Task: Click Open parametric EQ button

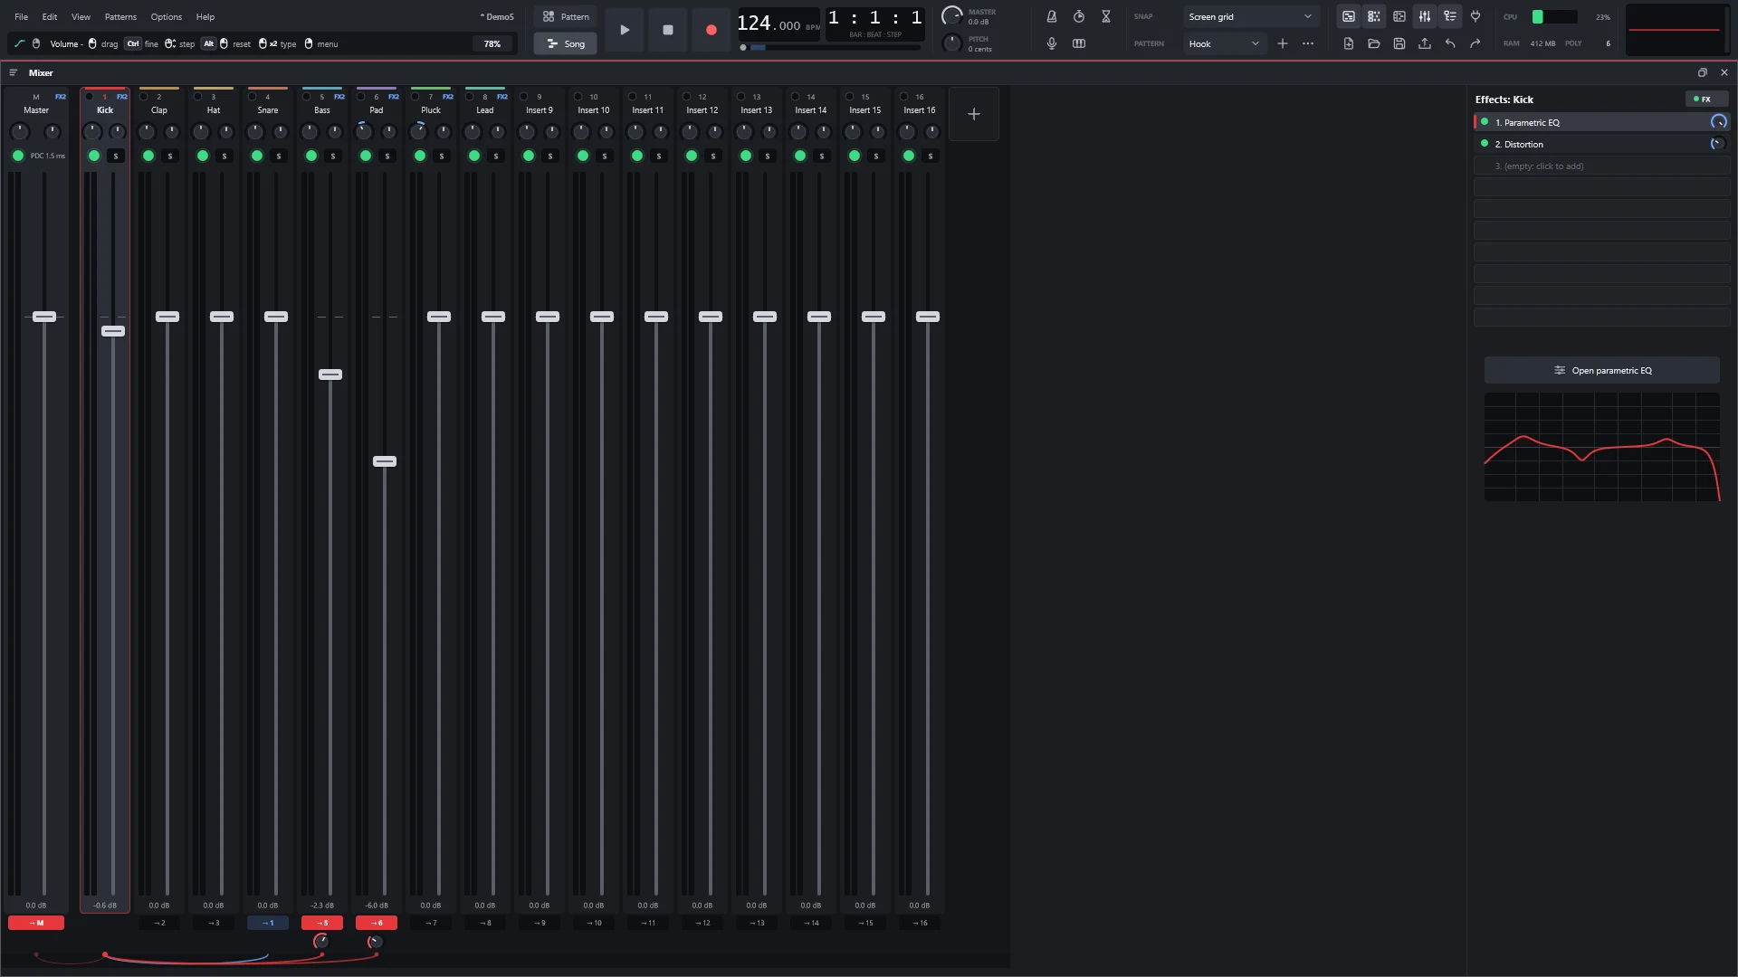Action: click(x=1602, y=370)
